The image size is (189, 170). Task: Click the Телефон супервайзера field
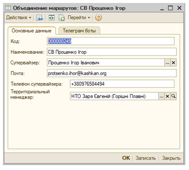click(122, 84)
